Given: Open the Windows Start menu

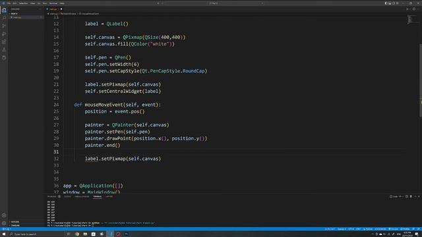Looking at the screenshot, I should pyautogui.click(x=4, y=234).
